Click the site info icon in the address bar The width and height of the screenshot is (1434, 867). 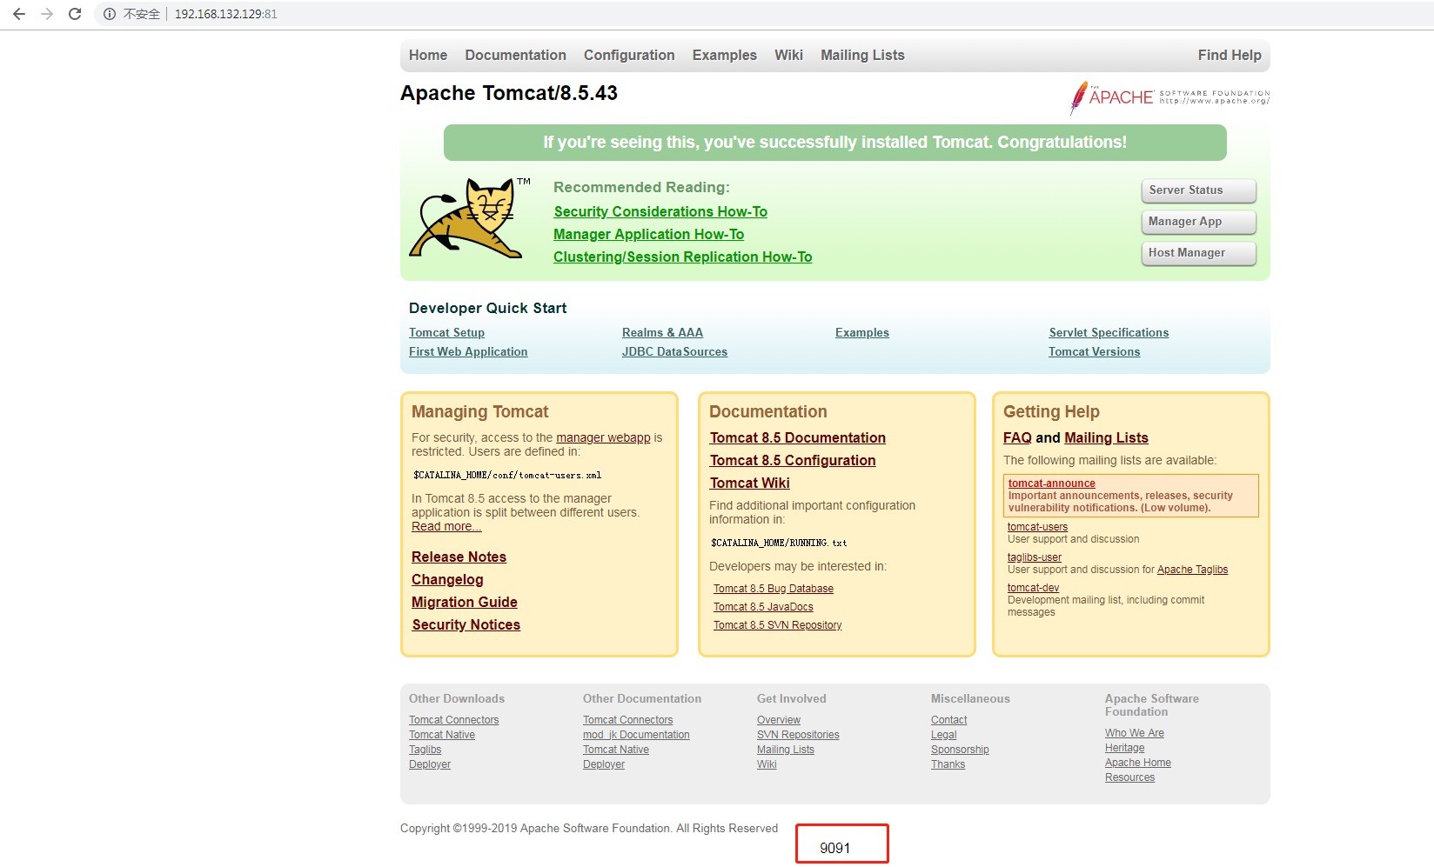coord(110,14)
